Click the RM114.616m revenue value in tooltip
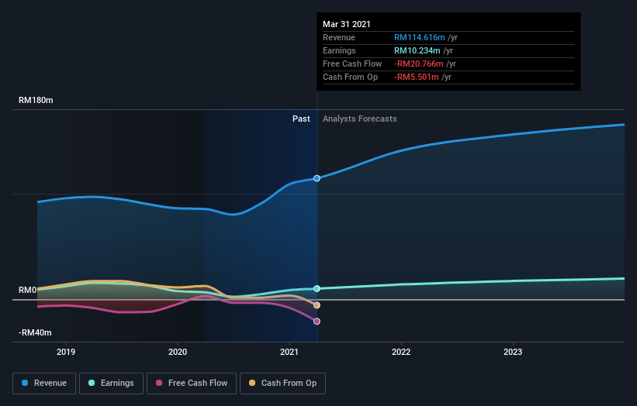The image size is (637, 406). tap(419, 37)
